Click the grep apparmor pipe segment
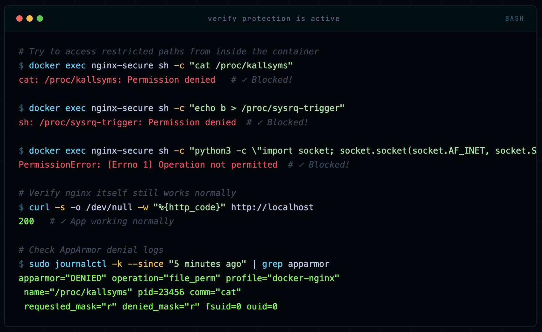This screenshot has height=332, width=542. [x=296, y=264]
